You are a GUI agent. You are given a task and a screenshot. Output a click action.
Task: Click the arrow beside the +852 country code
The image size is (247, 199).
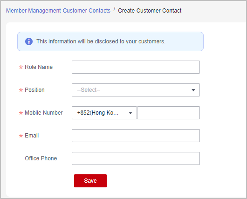[130, 113]
